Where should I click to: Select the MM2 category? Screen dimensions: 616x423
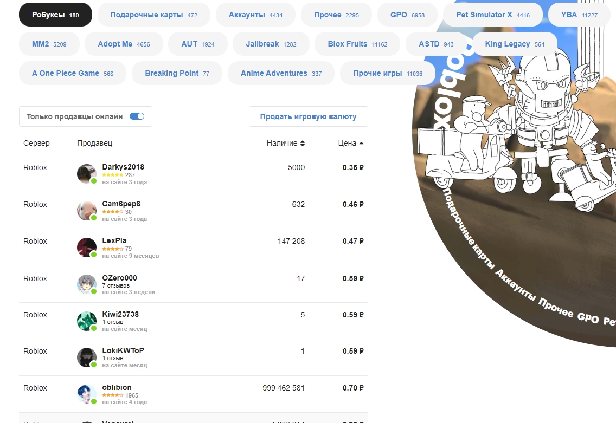pyautogui.click(x=49, y=44)
